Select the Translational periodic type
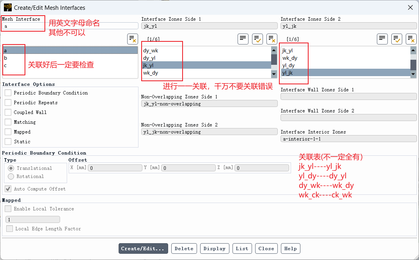419x260 pixels. pos(11,168)
